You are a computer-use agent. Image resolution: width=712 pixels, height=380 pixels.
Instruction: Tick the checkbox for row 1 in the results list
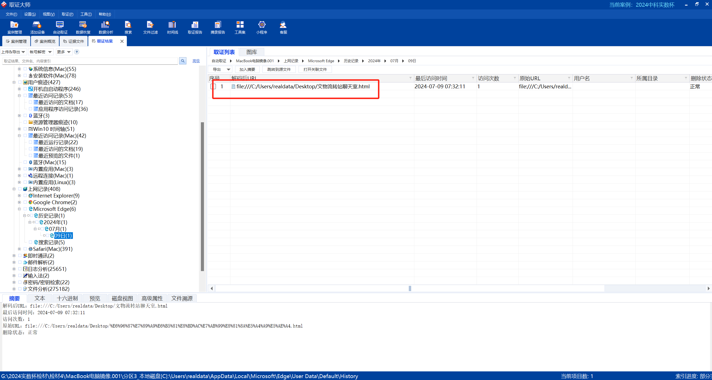tap(213, 86)
